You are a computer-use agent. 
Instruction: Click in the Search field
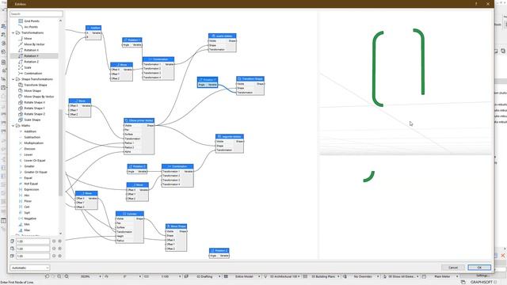pos(36,14)
